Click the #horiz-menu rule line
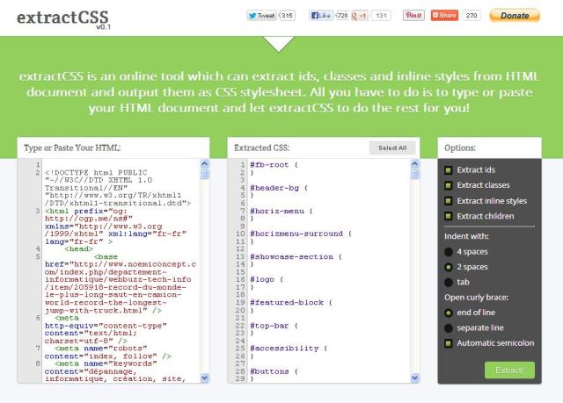 click(281, 211)
